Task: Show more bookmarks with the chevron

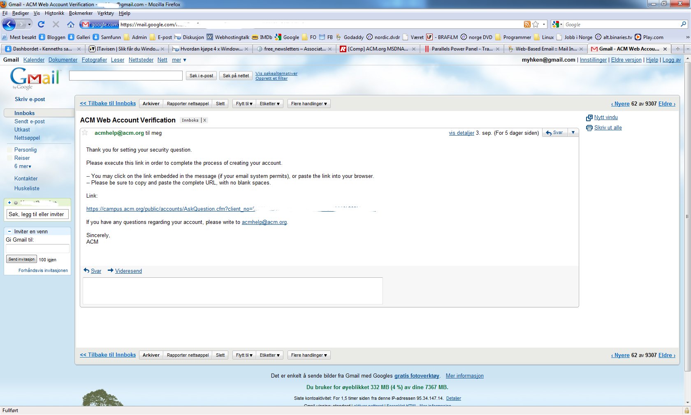Action: pyautogui.click(x=687, y=37)
